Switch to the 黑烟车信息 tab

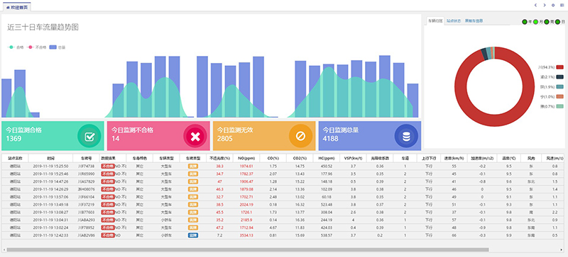(474, 21)
